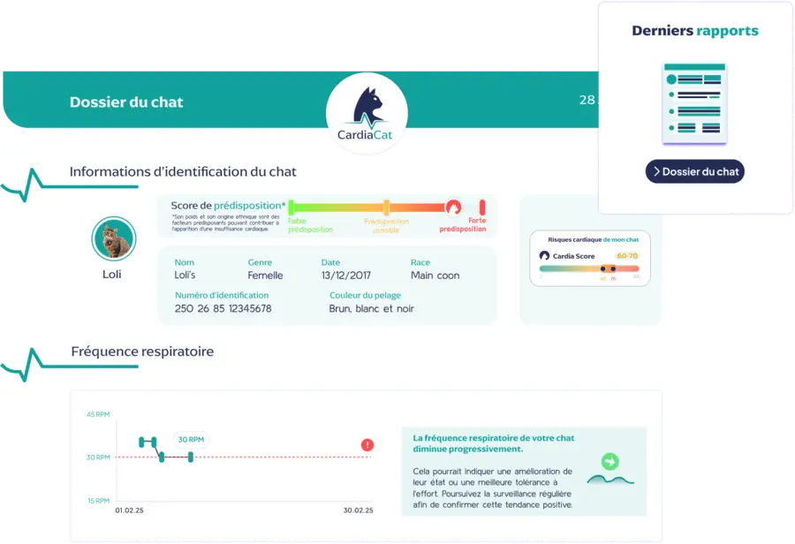Image resolution: width=795 pixels, height=544 pixels.
Task: Click the Forte prédisposition label
Action: click(462, 224)
